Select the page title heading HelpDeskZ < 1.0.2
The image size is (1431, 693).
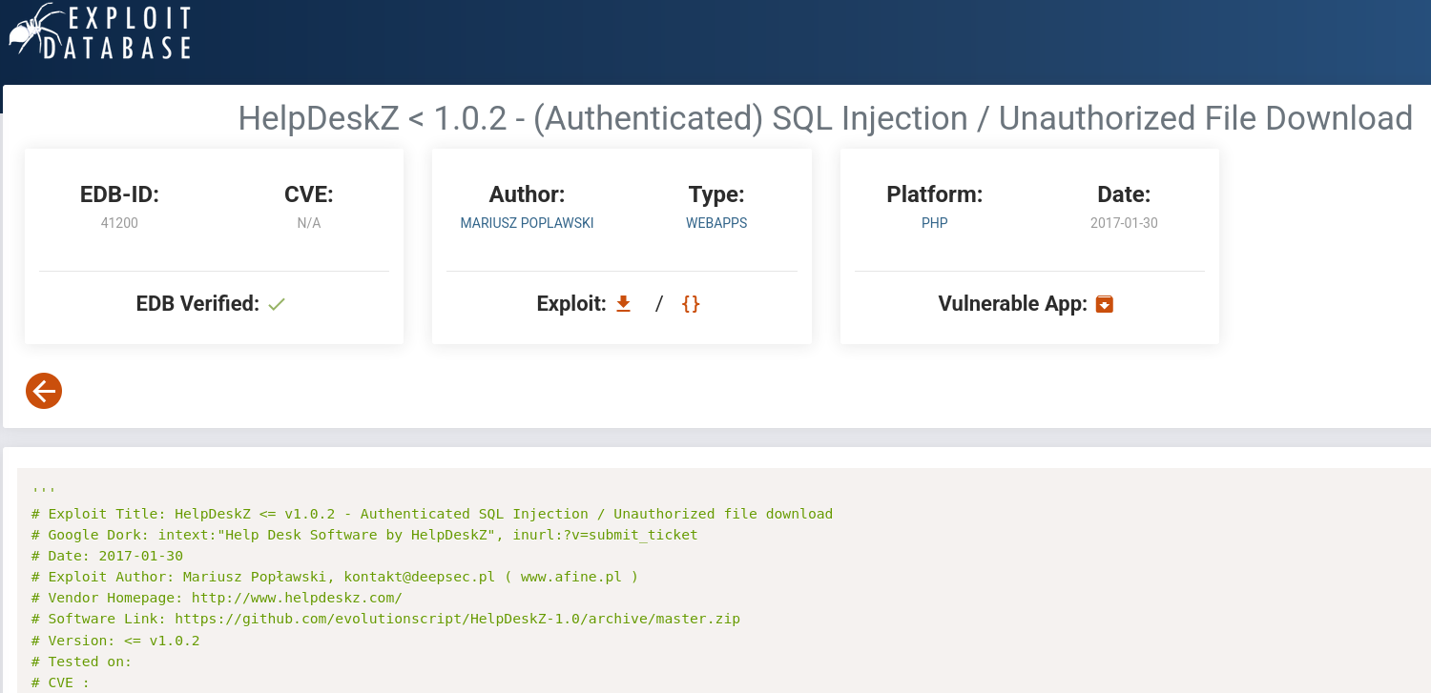pyautogui.click(x=825, y=117)
